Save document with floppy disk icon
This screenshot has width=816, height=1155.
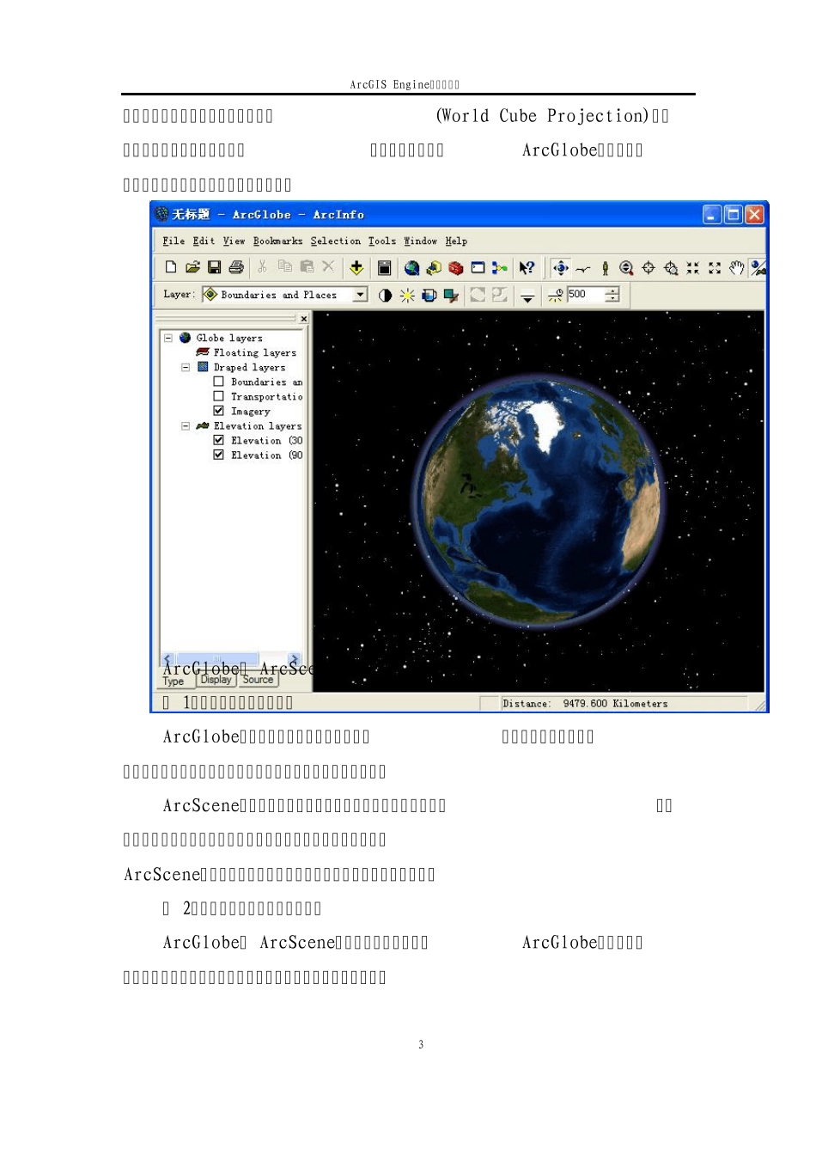[x=215, y=267]
